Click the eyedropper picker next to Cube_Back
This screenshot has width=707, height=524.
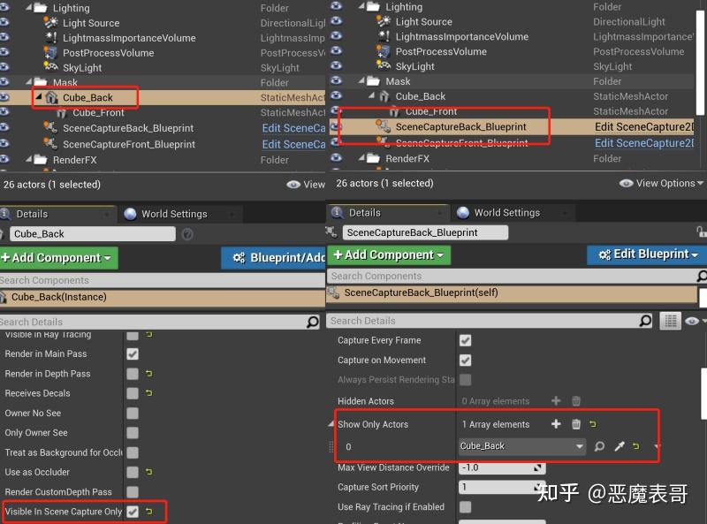[619, 446]
